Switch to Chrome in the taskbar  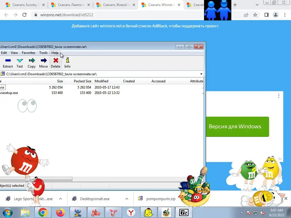pyautogui.click(x=43, y=213)
